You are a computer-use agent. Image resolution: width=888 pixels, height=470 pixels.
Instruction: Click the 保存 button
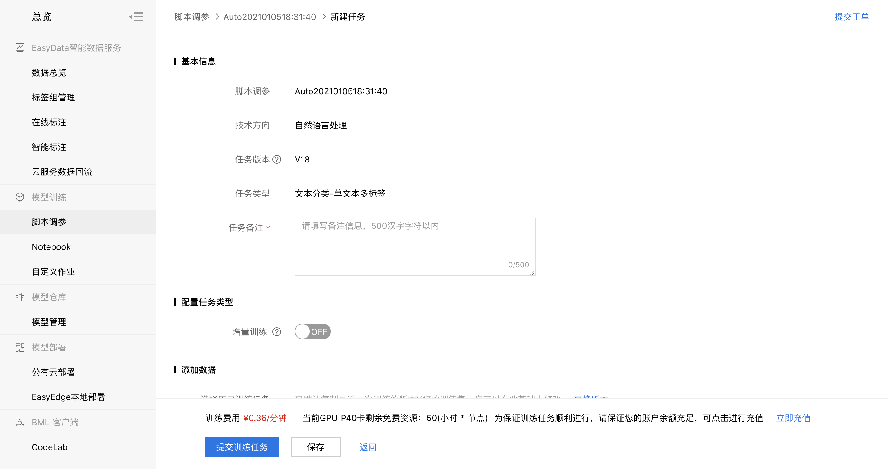coord(316,447)
